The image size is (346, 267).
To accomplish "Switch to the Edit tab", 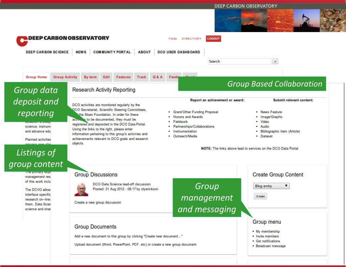I will click(x=106, y=77).
